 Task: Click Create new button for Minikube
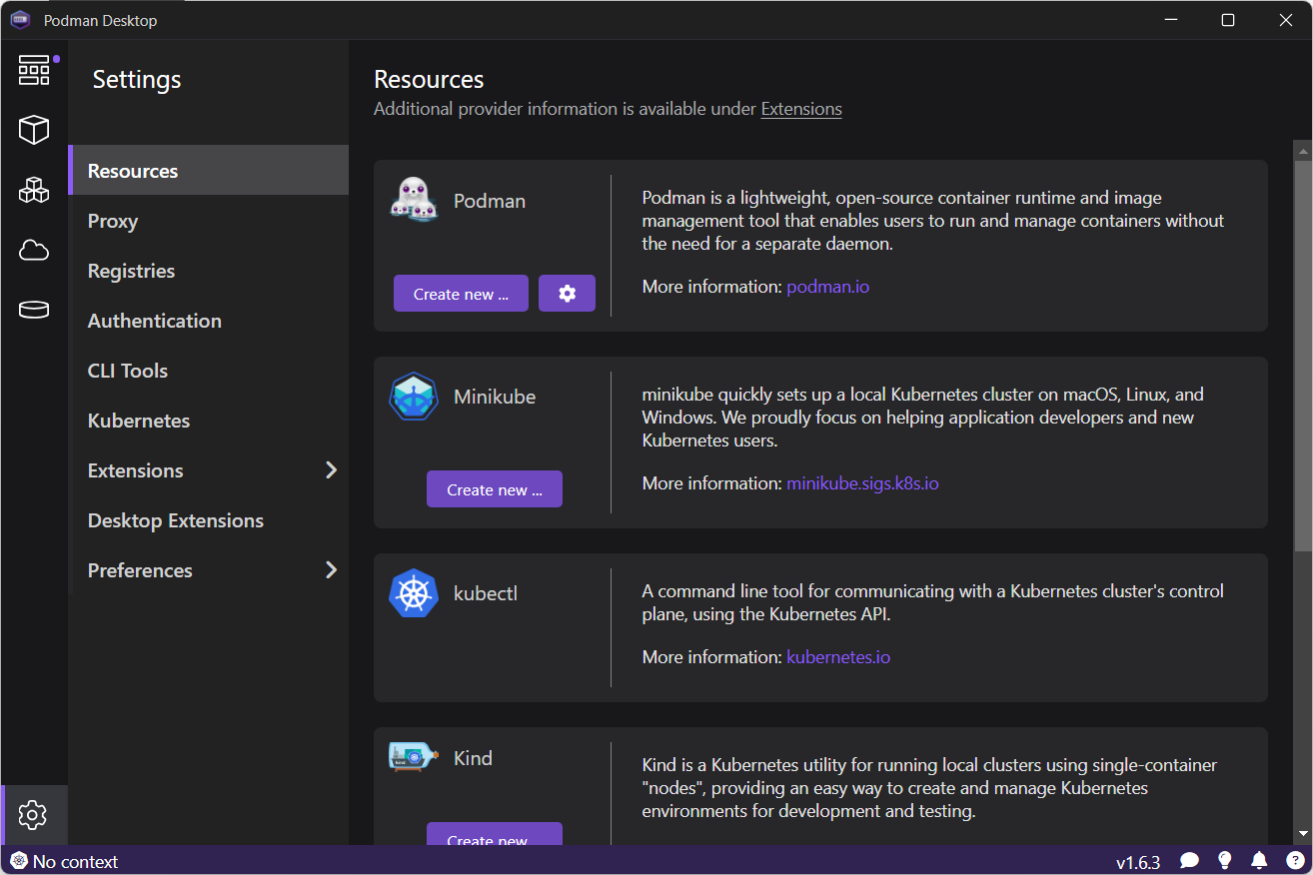494,489
